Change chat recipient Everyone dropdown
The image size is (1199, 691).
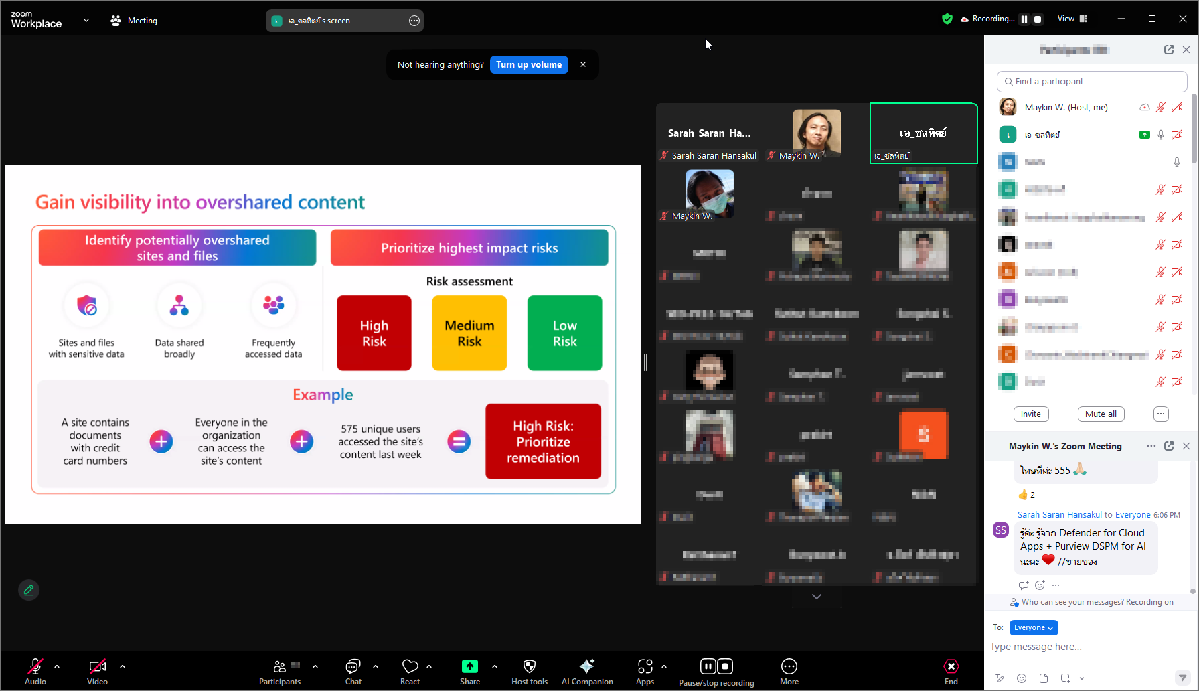click(1034, 627)
